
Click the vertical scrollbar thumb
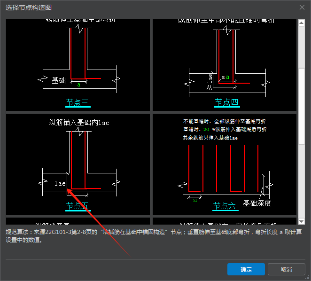(x=302, y=106)
